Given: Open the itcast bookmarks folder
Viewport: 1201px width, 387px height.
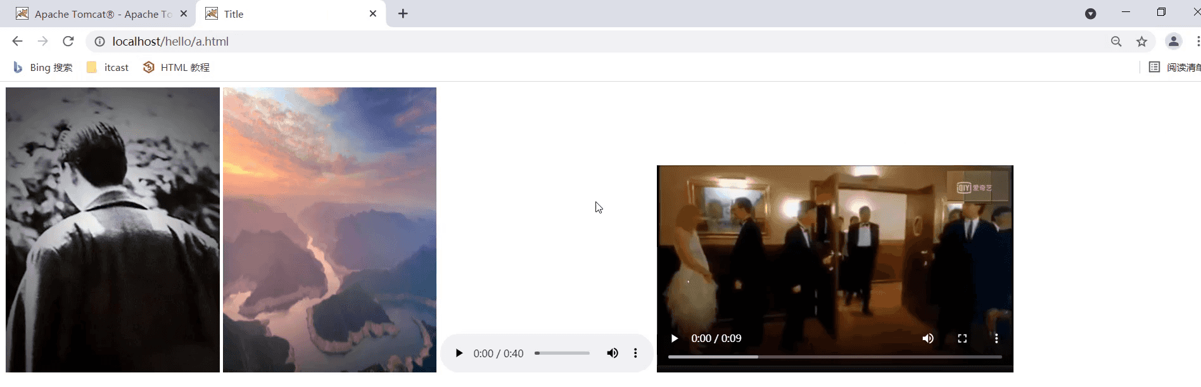Looking at the screenshot, I should [x=108, y=68].
